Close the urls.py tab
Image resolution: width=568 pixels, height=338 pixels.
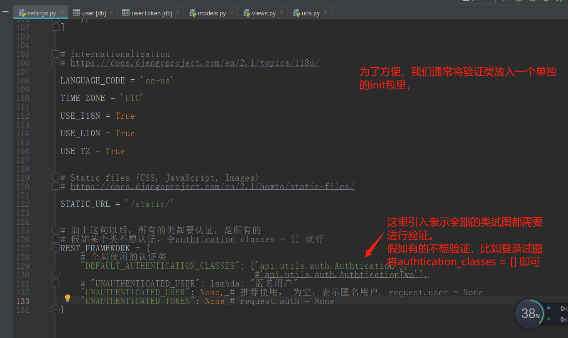[x=326, y=13]
